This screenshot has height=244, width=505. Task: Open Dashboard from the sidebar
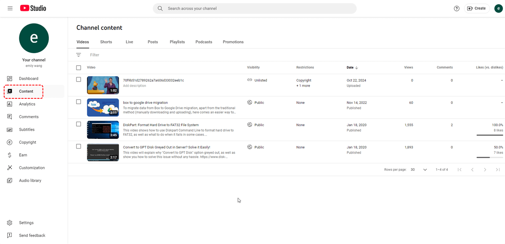pyautogui.click(x=28, y=79)
